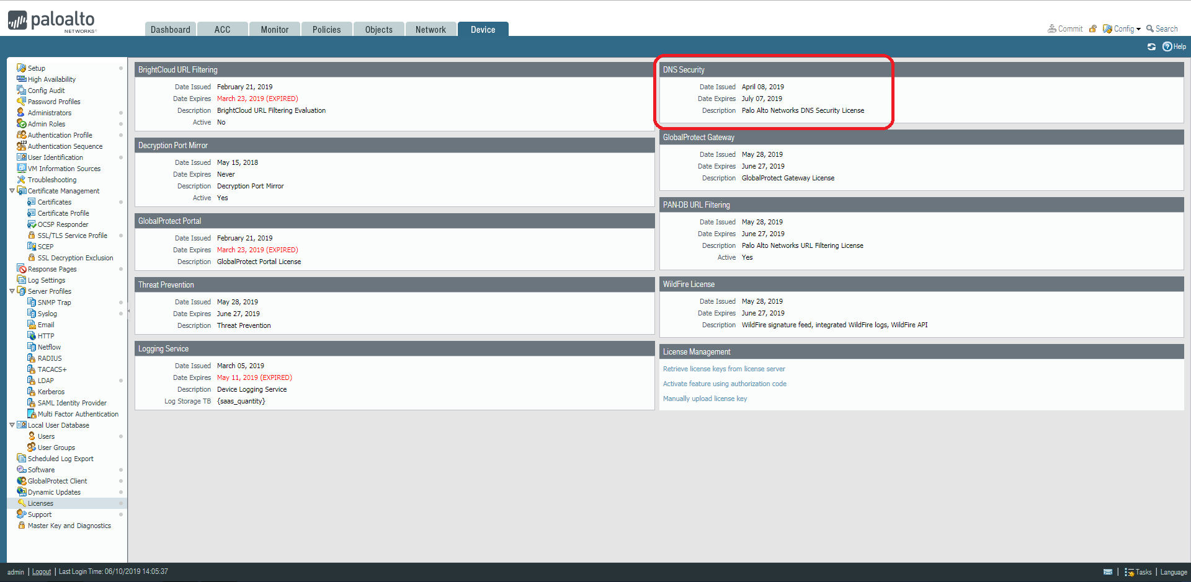
Task: Click the SSL/TLS Service Profile lock icon
Action: [31, 236]
